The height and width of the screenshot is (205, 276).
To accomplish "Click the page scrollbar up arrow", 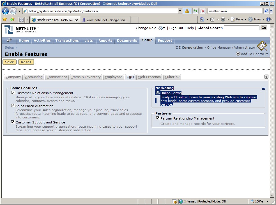I will [272, 26].
